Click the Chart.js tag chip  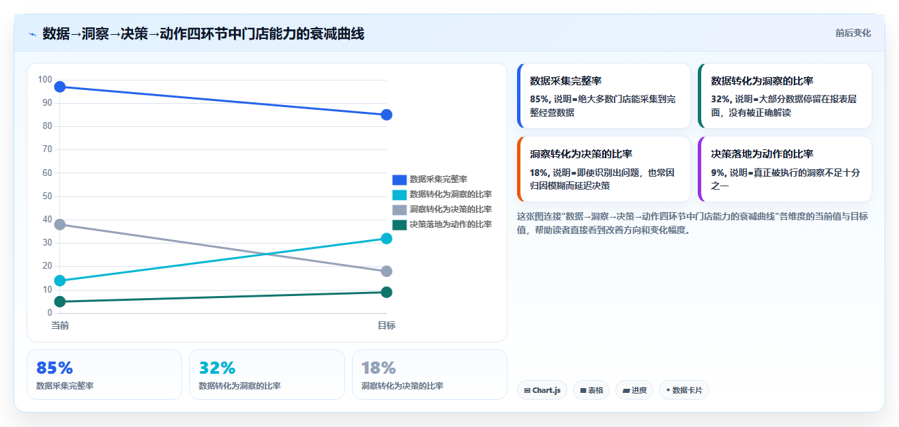542,390
